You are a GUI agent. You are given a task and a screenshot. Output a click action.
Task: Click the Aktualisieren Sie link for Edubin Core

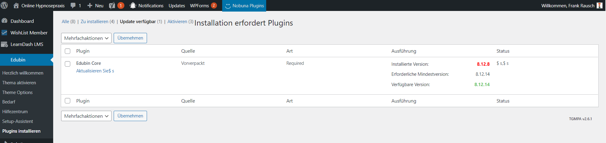(95, 71)
